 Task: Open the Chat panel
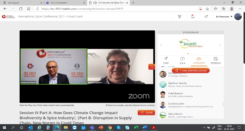(166, 60)
